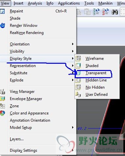
Task: Click the Hidden Line cube icon
Action: (78, 80)
